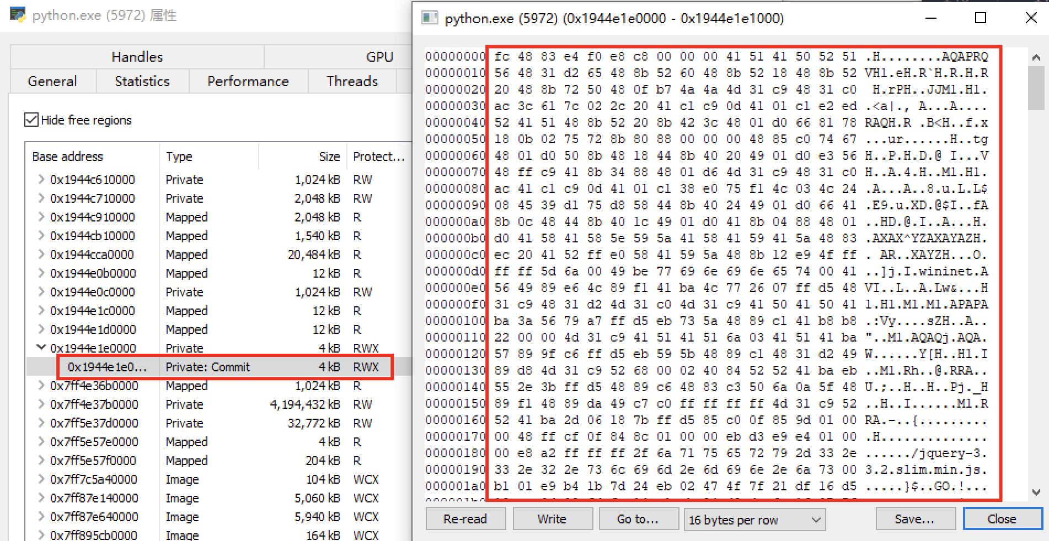The image size is (1049, 541).
Task: Click the python.exe icon in properties title bar
Action: coord(18,15)
